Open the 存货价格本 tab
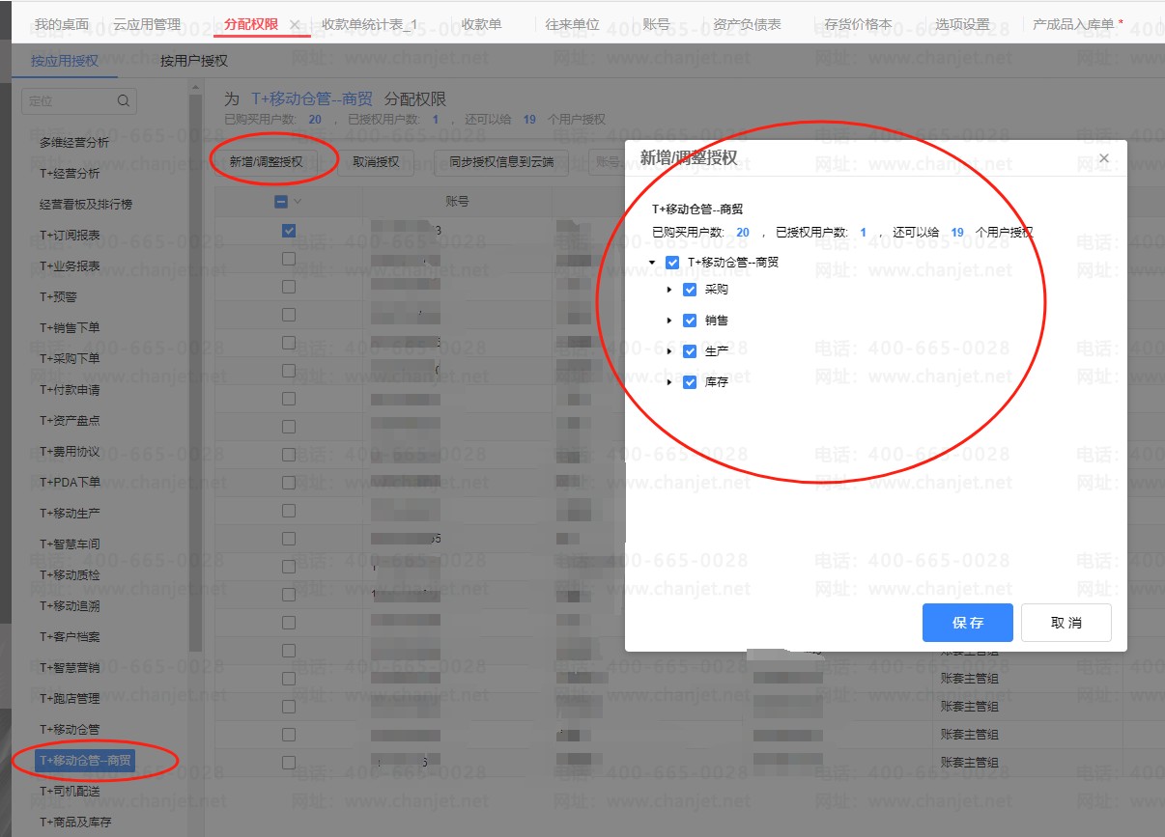The width and height of the screenshot is (1165, 837). click(x=859, y=24)
